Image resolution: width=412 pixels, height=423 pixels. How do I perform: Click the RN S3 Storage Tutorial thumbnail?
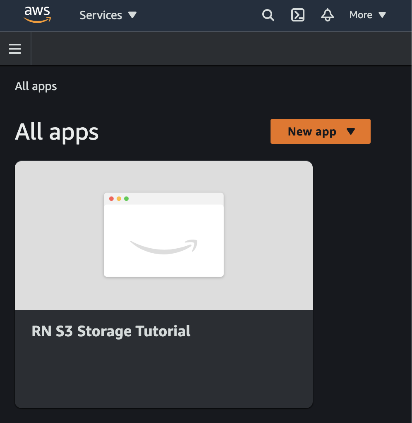click(x=164, y=235)
